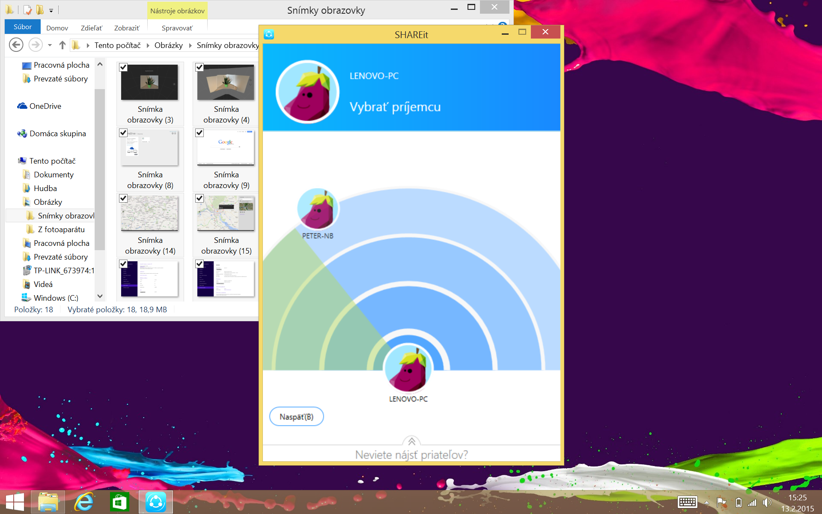Open touch keyboard from taskbar
Screen dimensions: 822x514
[688, 502]
